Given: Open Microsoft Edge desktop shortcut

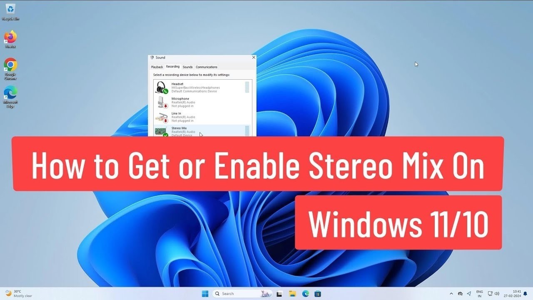Looking at the screenshot, I should [10, 97].
